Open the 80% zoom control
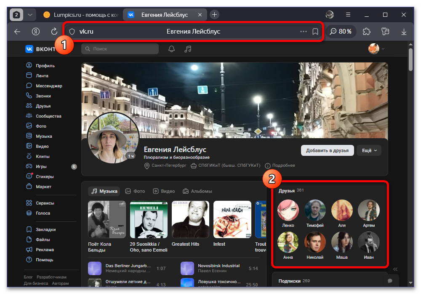This screenshot has height=294, width=421. (x=341, y=31)
